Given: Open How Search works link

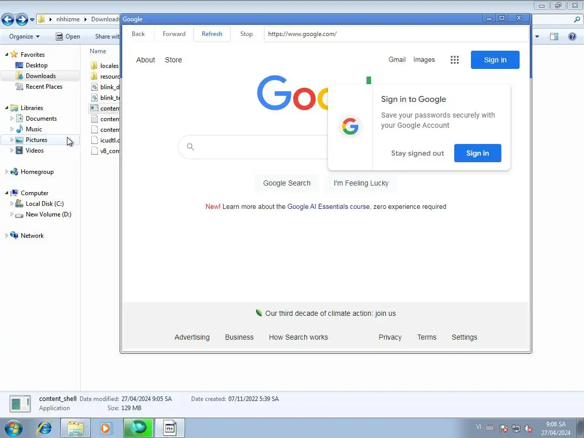Looking at the screenshot, I should (x=298, y=337).
